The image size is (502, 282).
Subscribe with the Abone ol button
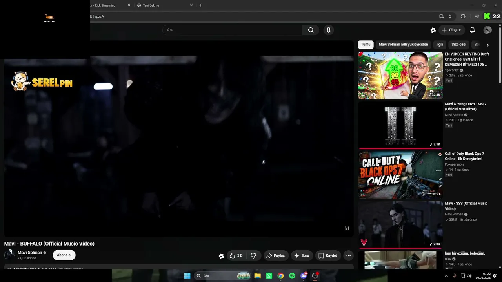64,255
